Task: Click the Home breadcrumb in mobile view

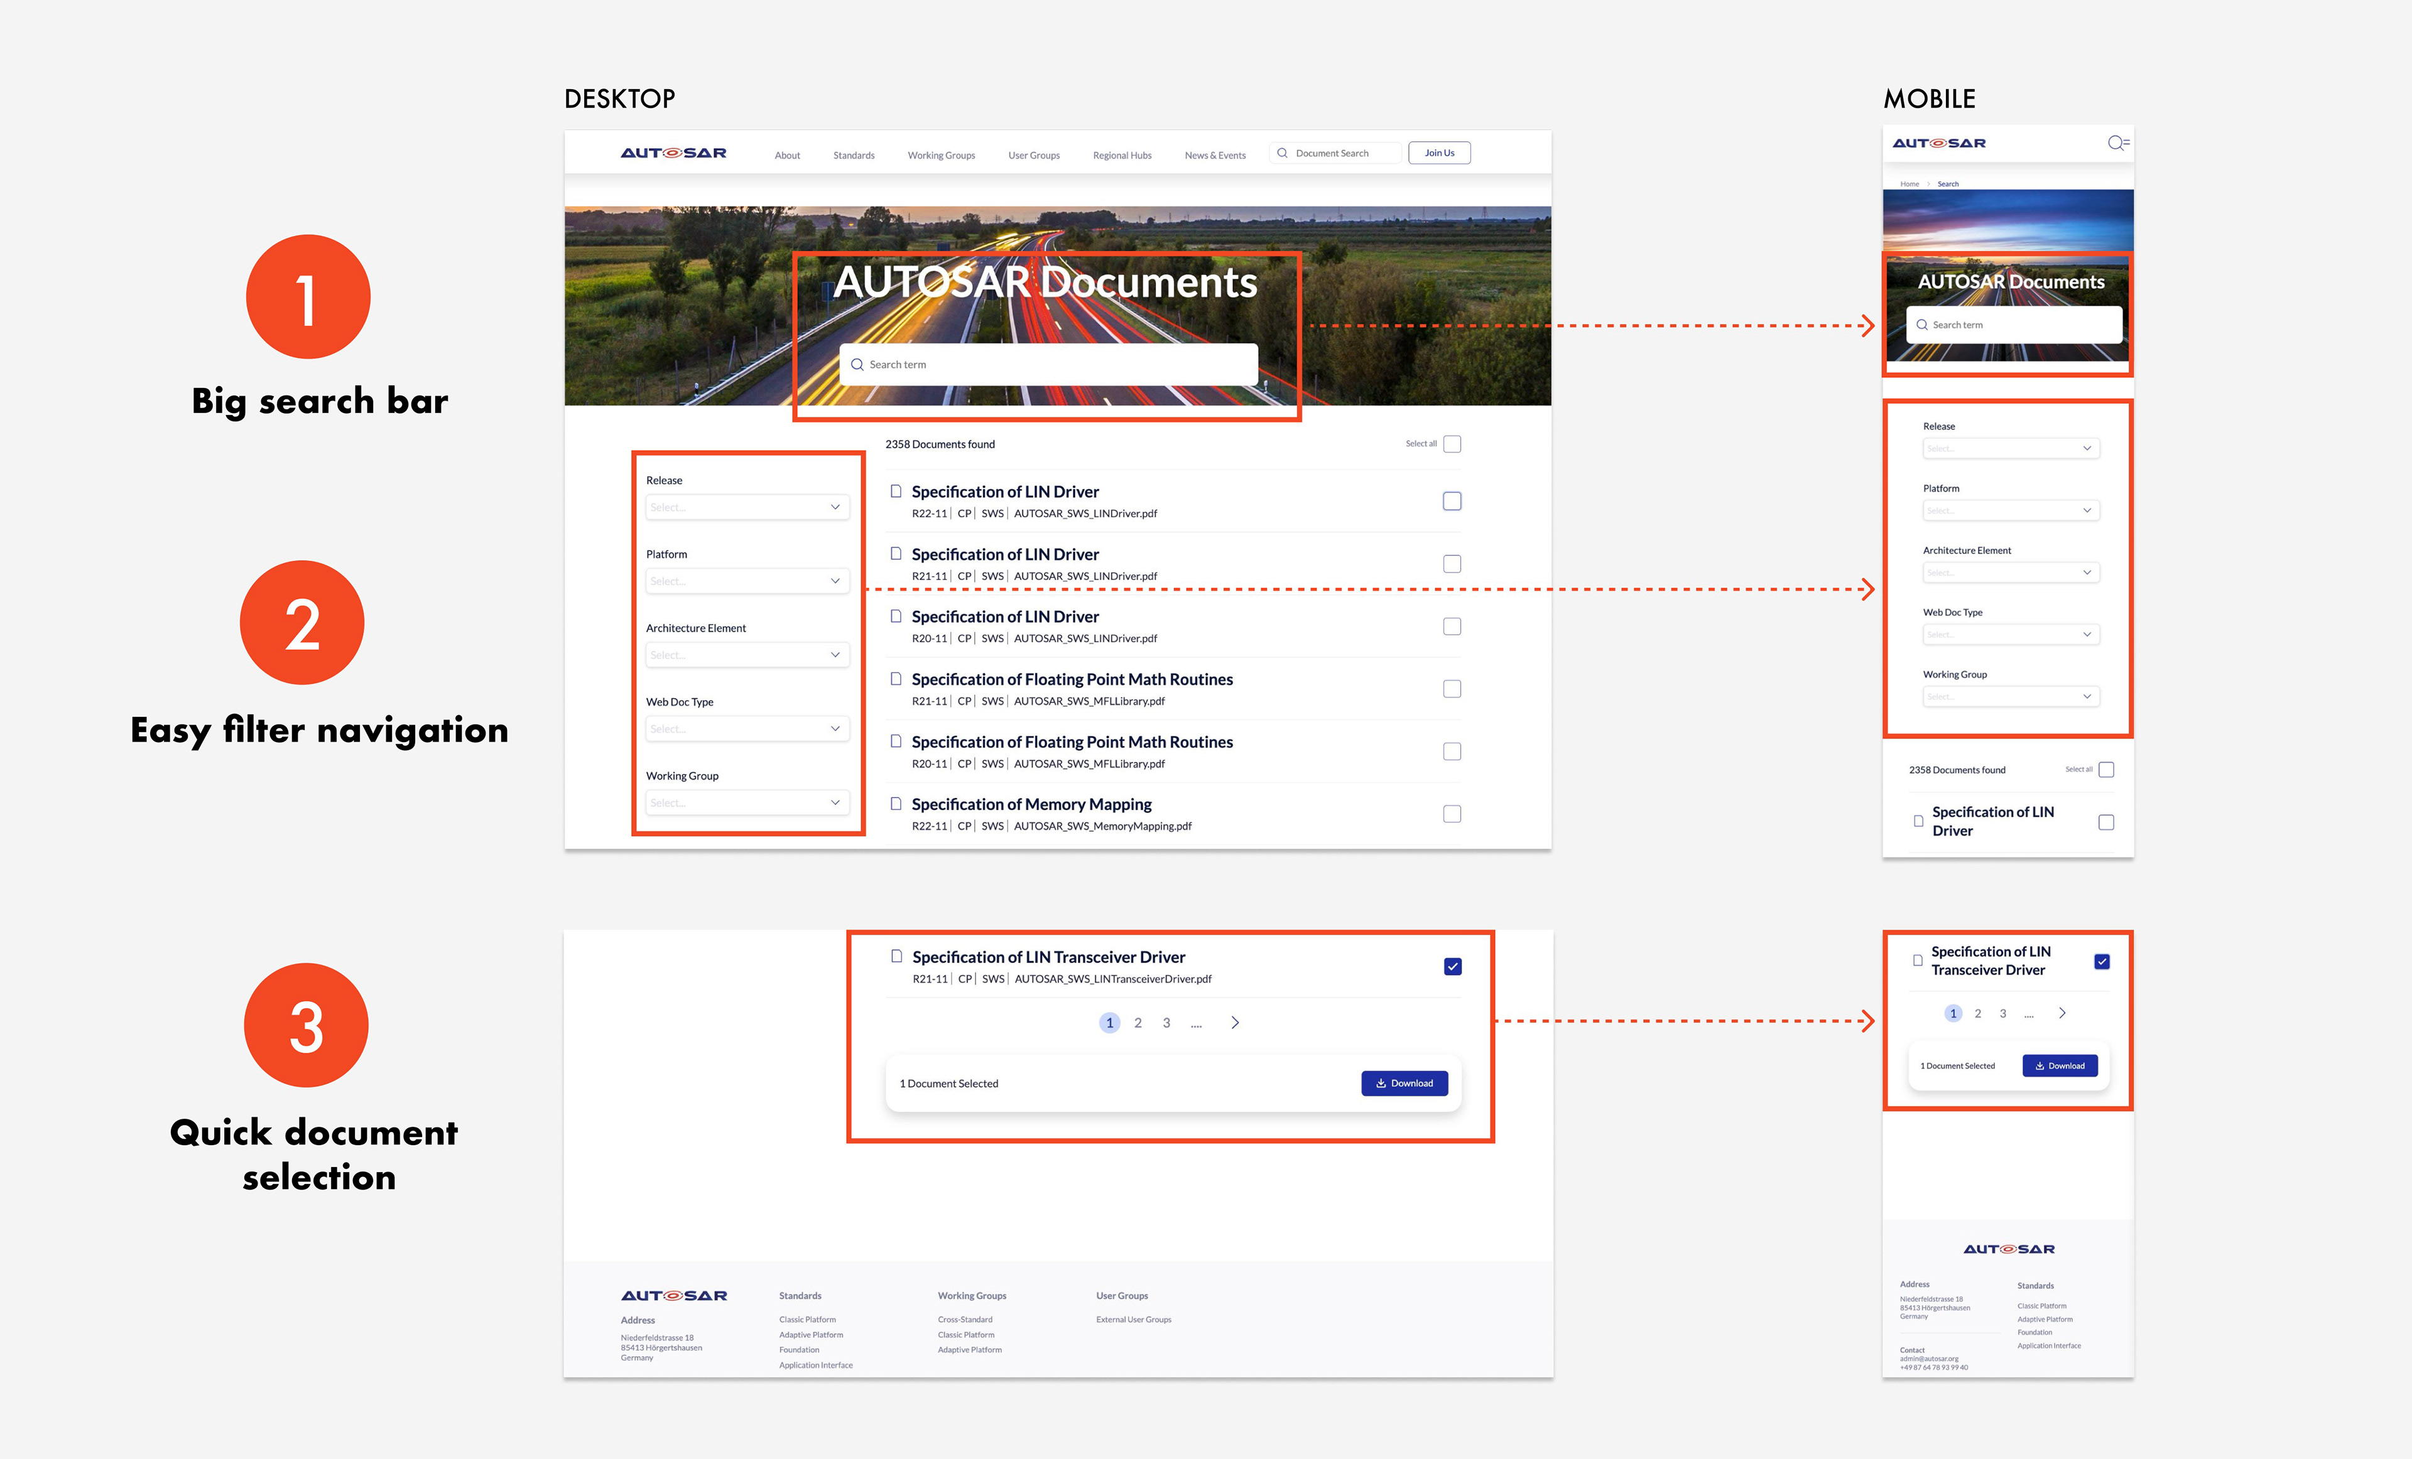Action: coord(1910,184)
